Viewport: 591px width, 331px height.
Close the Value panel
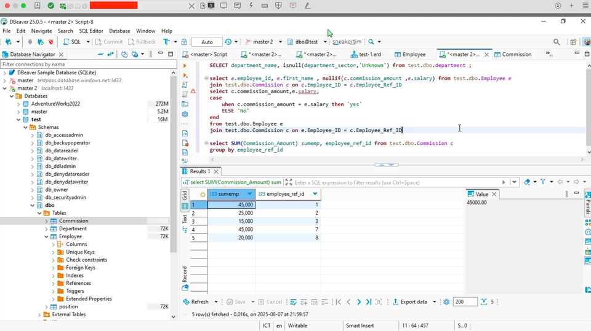494,194
